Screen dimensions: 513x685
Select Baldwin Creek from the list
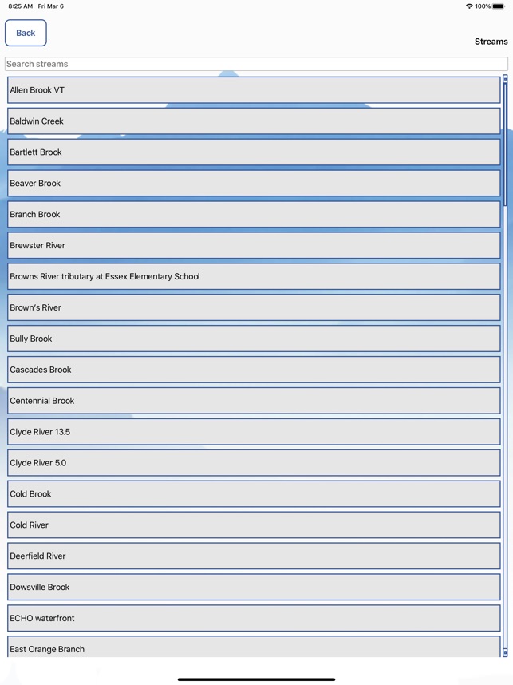[254, 121]
